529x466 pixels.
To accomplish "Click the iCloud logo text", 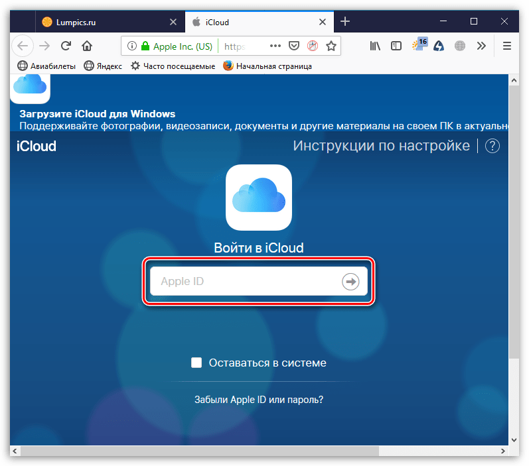I will (37, 146).
